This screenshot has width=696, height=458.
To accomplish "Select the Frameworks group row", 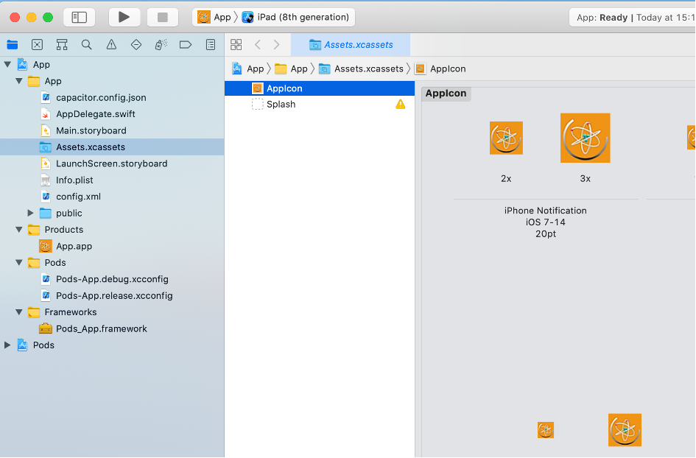I will pos(112,312).
